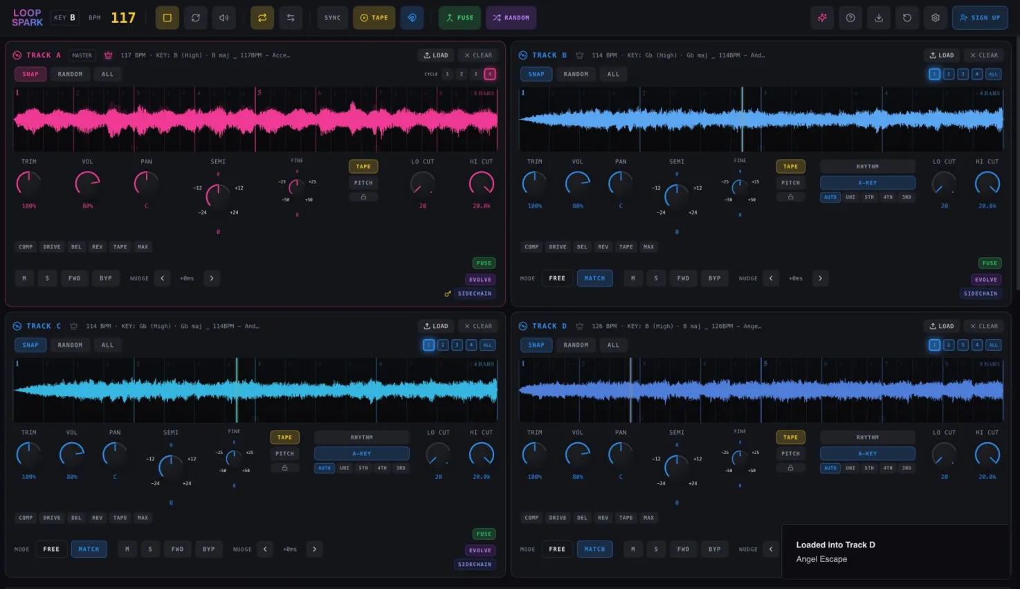Solo Track B with the S button
This screenshot has width=1020, height=589.
(656, 278)
